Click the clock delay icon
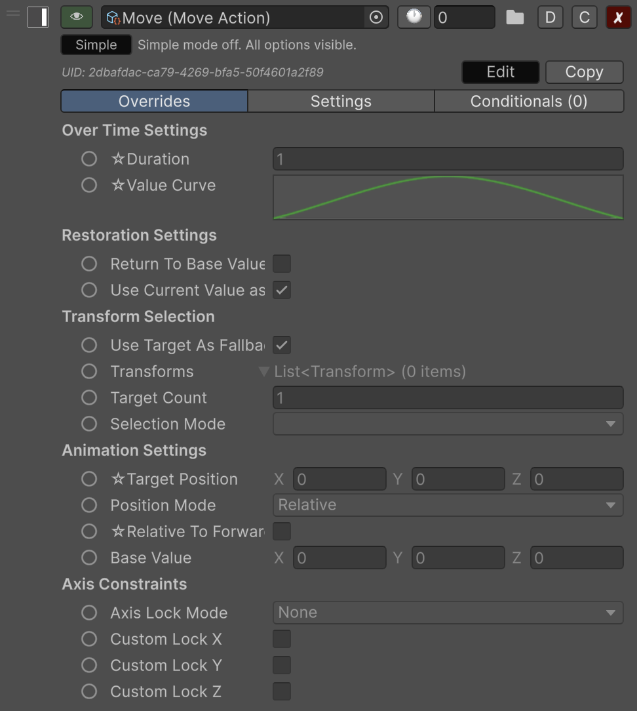637x711 pixels. click(x=414, y=17)
